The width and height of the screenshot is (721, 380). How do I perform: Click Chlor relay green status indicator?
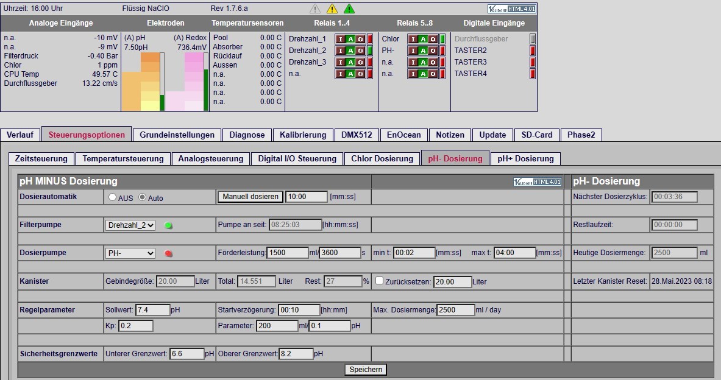[443, 39]
